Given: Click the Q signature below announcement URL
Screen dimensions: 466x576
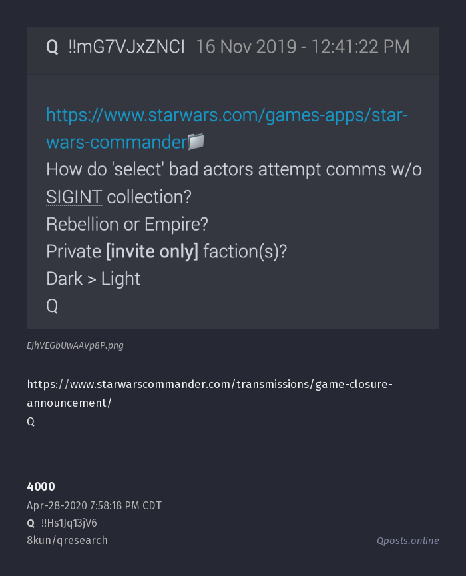Looking at the screenshot, I should 31,422.
